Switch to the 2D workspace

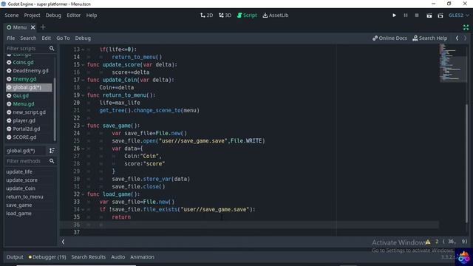tap(207, 15)
